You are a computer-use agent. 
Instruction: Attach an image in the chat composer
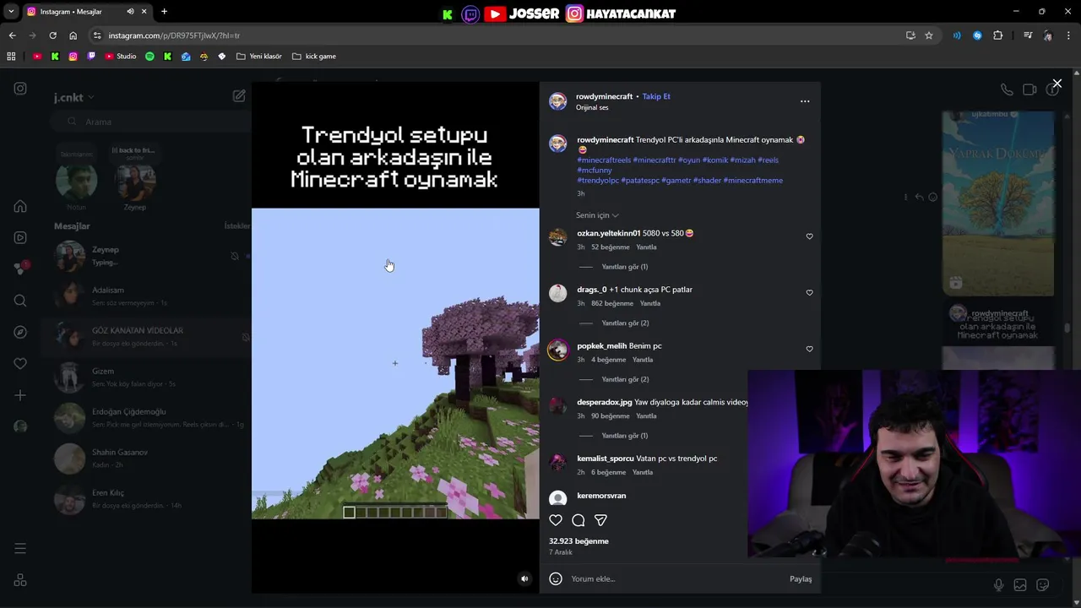coord(1020,585)
